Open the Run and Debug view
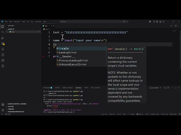 3,38
